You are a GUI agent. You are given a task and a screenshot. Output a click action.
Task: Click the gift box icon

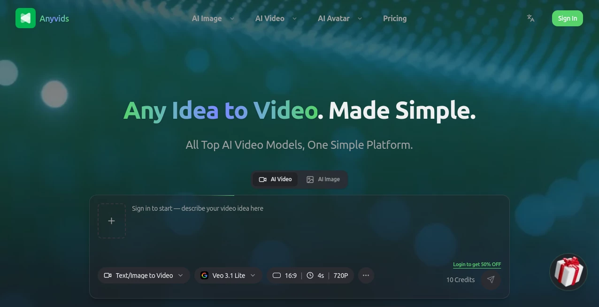point(568,272)
